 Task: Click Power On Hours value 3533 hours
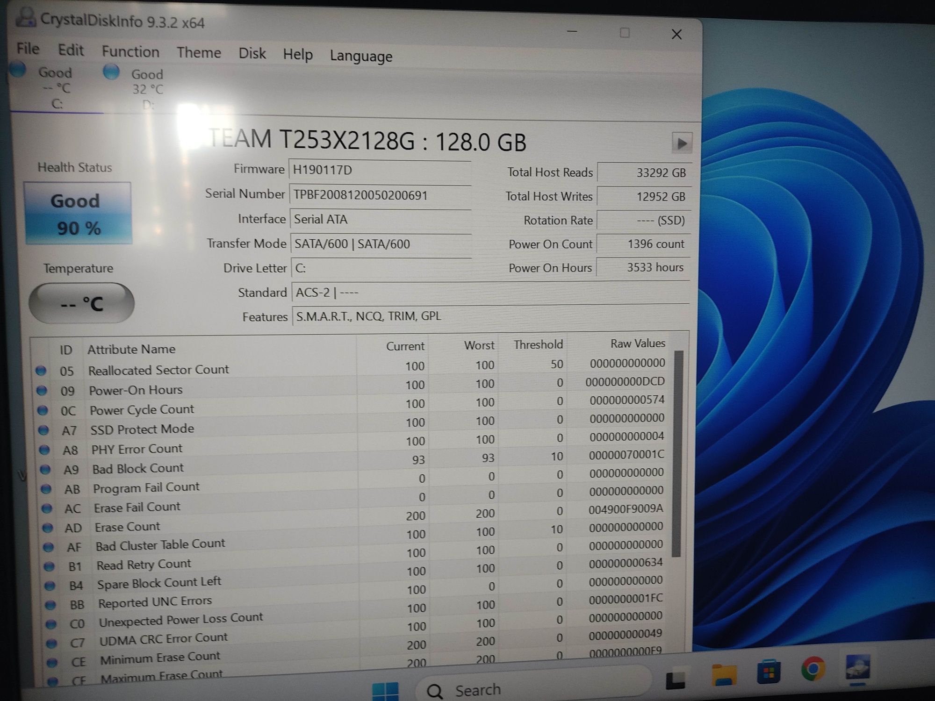coord(643,267)
